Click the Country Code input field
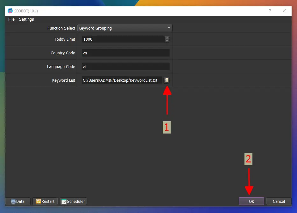Viewport: 297px width, 213px height. coord(126,53)
